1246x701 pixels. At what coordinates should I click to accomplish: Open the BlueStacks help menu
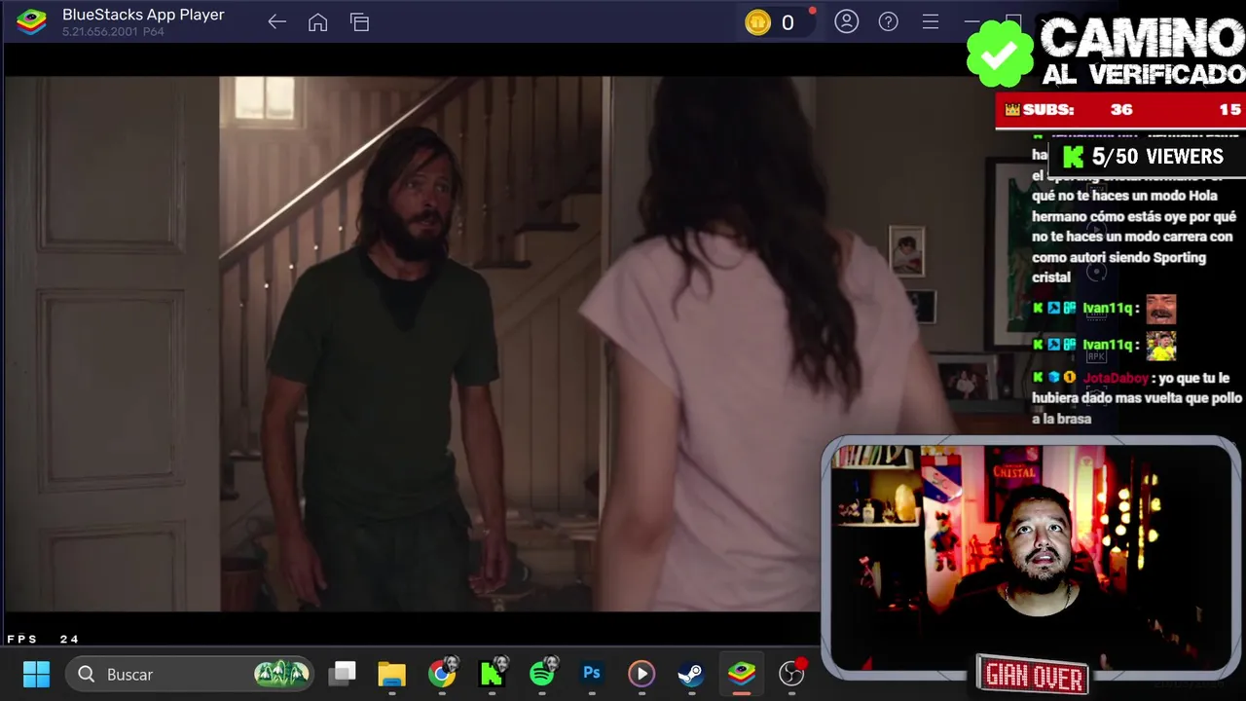[x=889, y=21]
